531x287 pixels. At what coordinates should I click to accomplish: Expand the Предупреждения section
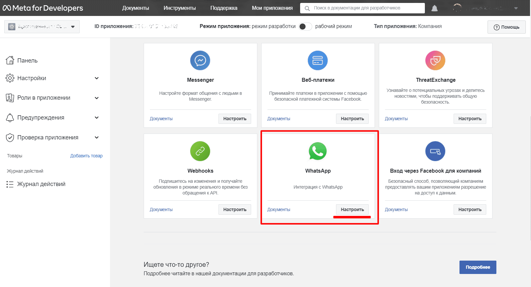click(x=97, y=118)
